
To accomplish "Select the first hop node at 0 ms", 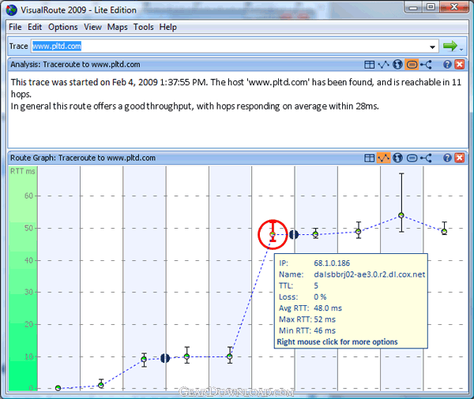I will [x=58, y=388].
